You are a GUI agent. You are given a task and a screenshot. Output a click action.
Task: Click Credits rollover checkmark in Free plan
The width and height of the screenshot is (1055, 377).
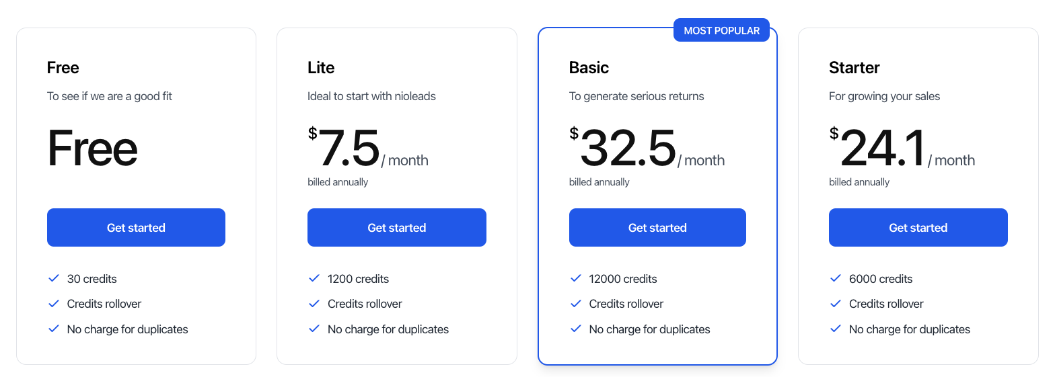point(54,304)
